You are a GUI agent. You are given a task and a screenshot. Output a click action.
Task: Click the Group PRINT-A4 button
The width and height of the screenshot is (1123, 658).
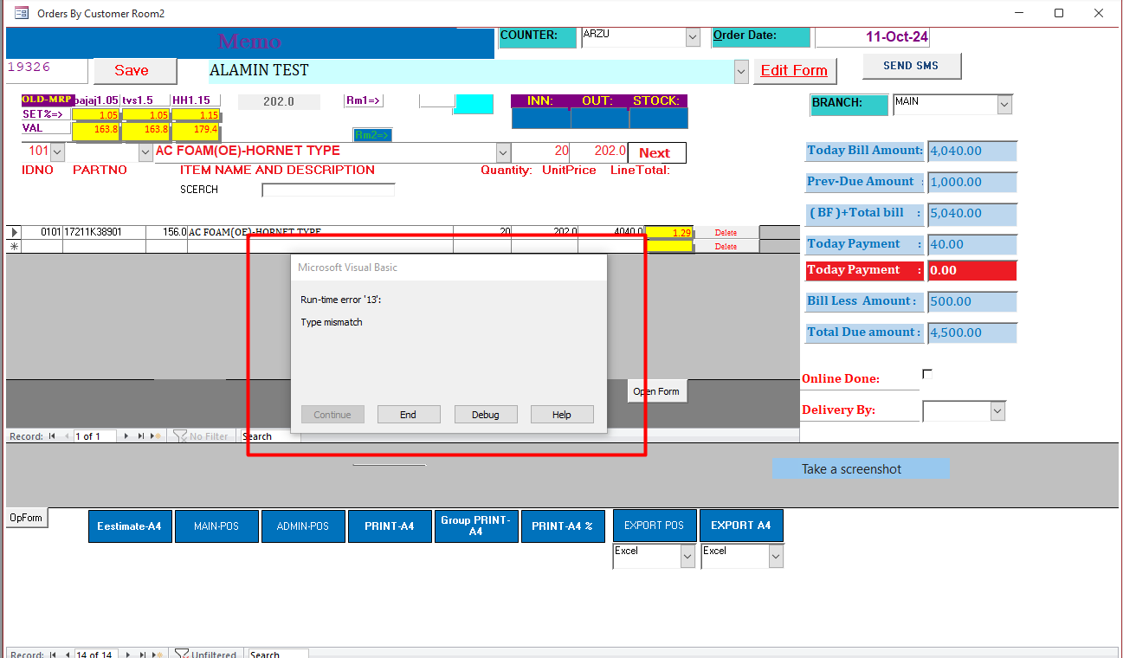476,526
